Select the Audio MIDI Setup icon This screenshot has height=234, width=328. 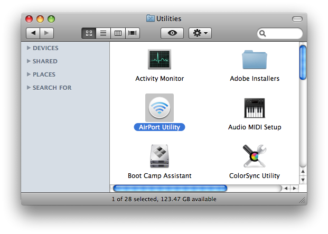tap(255, 108)
